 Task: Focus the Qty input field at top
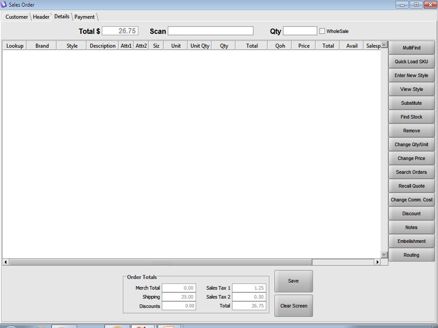tap(300, 31)
